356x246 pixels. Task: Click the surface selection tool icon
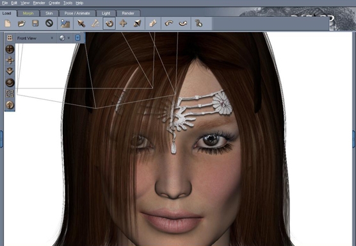click(x=153, y=23)
